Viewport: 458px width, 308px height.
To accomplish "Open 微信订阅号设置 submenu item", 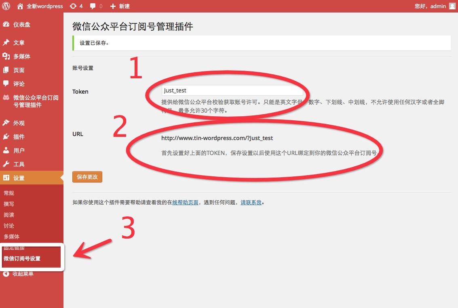I will point(22,258).
